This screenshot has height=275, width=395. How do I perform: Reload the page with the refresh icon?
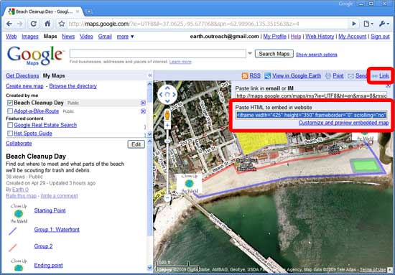pos(33,24)
